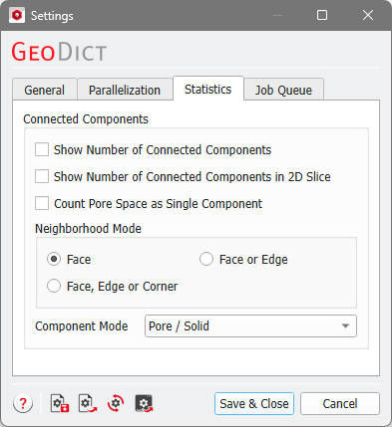Switch to the General tab
Screen dimensions: 392x427
(x=45, y=90)
